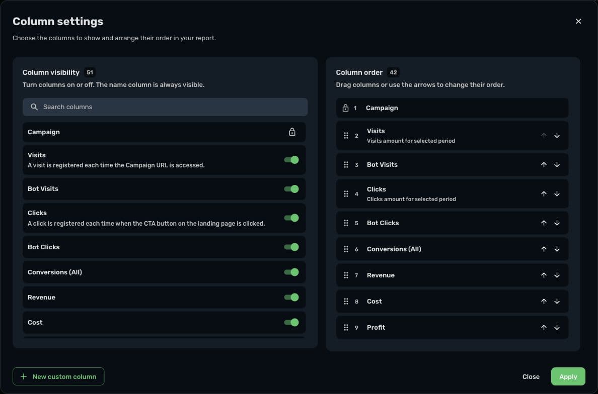Click the Campaign label in visibility list
The image size is (598, 394).
pyautogui.click(x=43, y=132)
